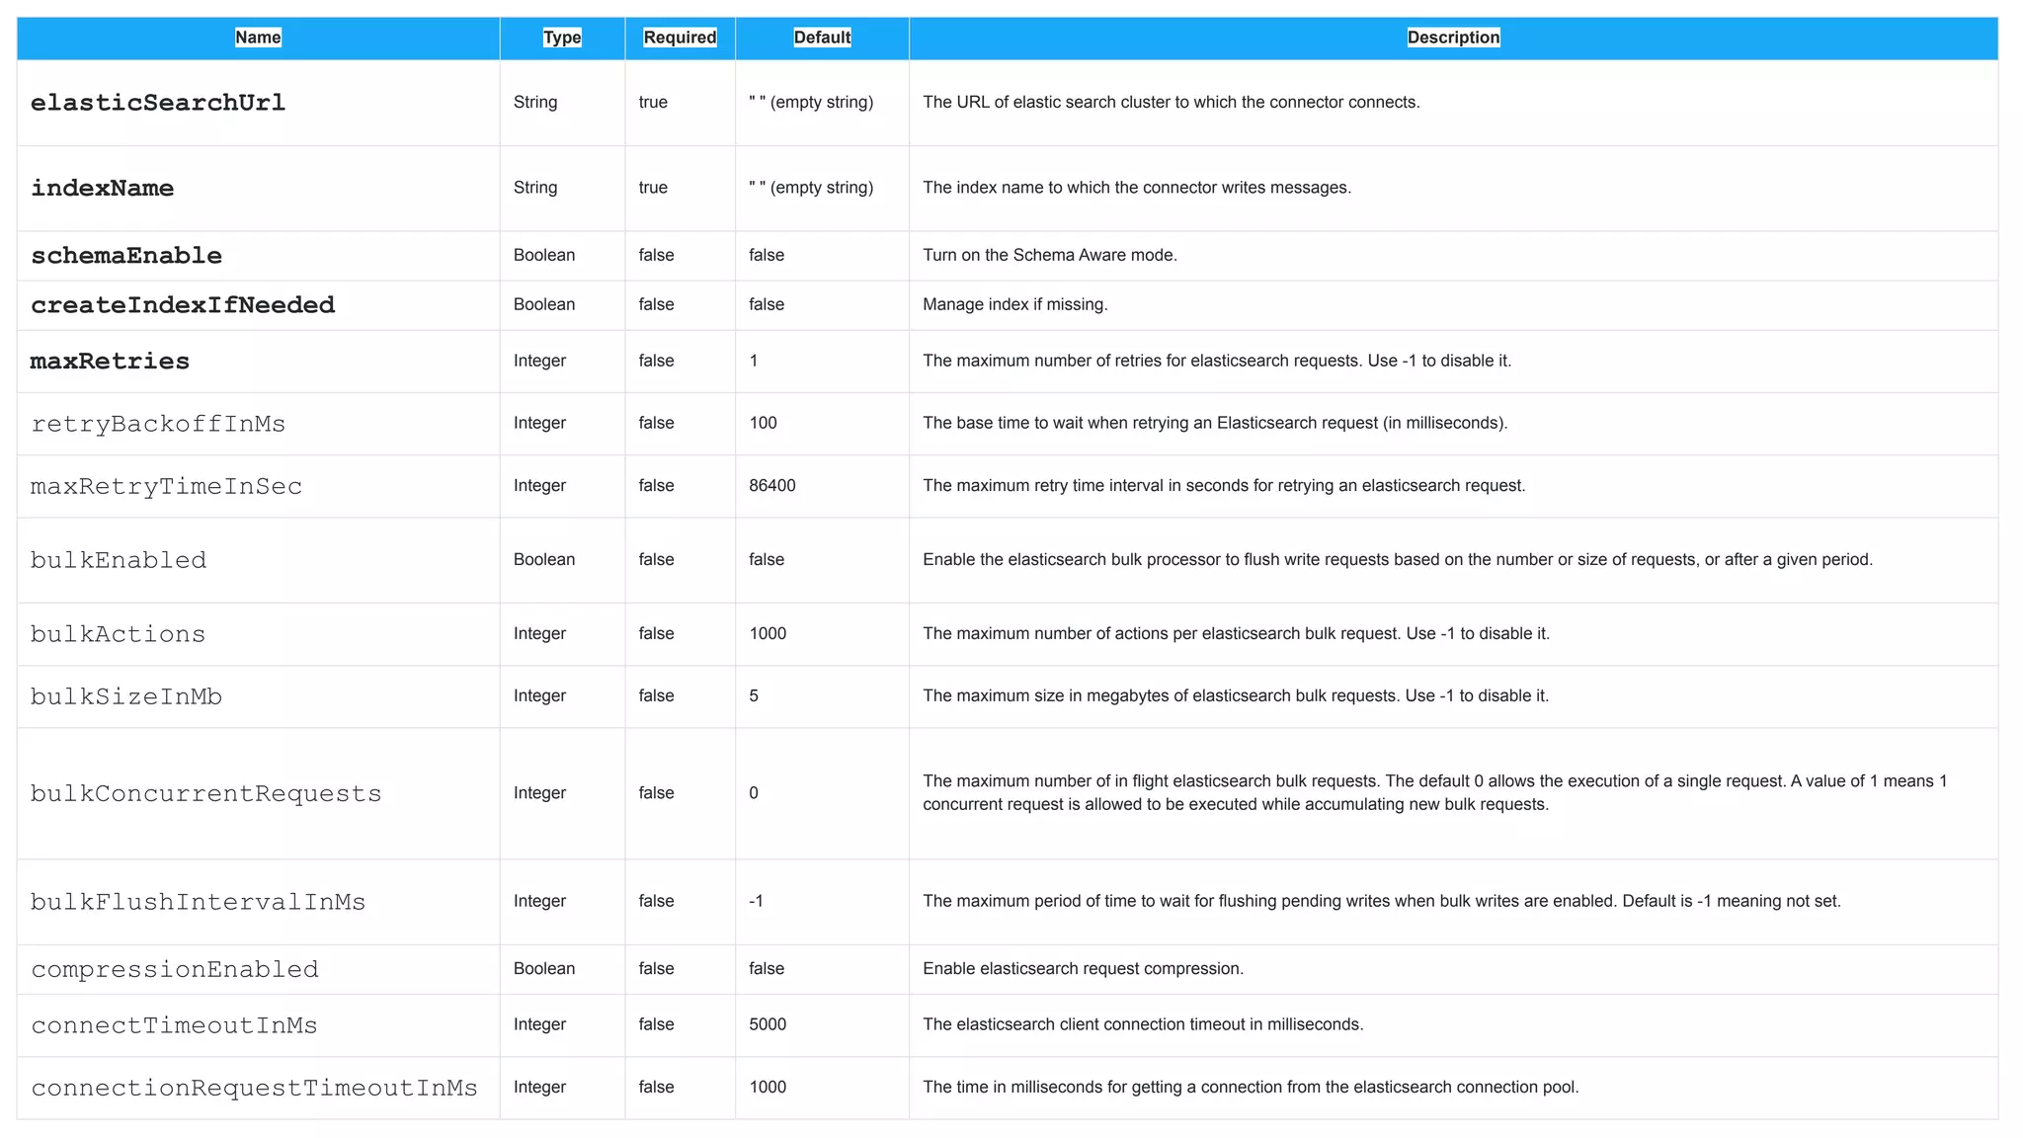The width and height of the screenshot is (2023, 1138).
Task: Click 'true' in the indexName row
Action: click(653, 188)
